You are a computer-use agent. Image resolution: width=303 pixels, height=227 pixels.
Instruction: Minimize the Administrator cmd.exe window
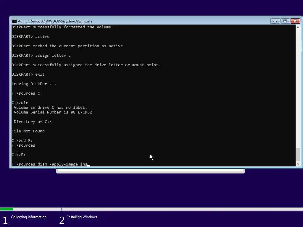tap(275, 21)
